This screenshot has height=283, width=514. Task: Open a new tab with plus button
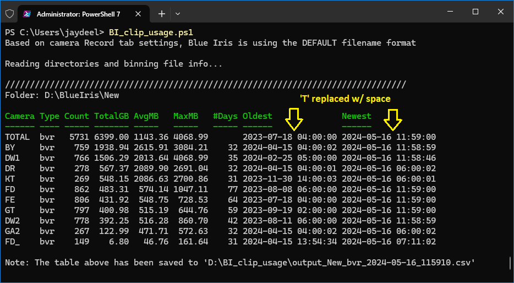pos(162,14)
